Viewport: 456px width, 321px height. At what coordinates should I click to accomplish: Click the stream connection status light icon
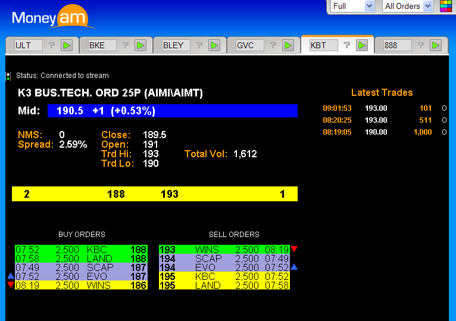pyautogui.click(x=8, y=76)
